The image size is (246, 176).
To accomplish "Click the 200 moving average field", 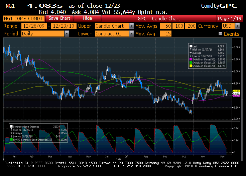I will tap(192, 26).
